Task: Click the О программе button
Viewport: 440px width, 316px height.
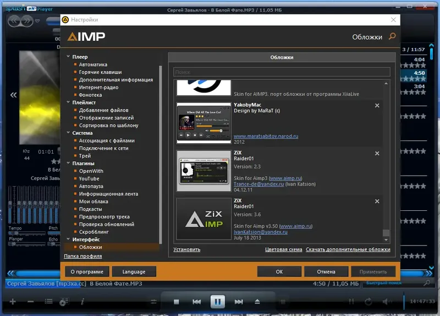Action: [x=87, y=271]
